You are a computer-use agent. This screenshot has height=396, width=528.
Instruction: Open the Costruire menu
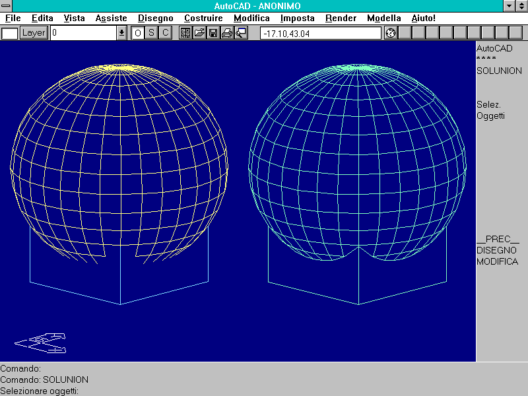pyautogui.click(x=203, y=18)
